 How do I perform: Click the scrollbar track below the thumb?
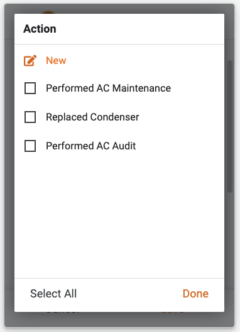click(x=230, y=233)
